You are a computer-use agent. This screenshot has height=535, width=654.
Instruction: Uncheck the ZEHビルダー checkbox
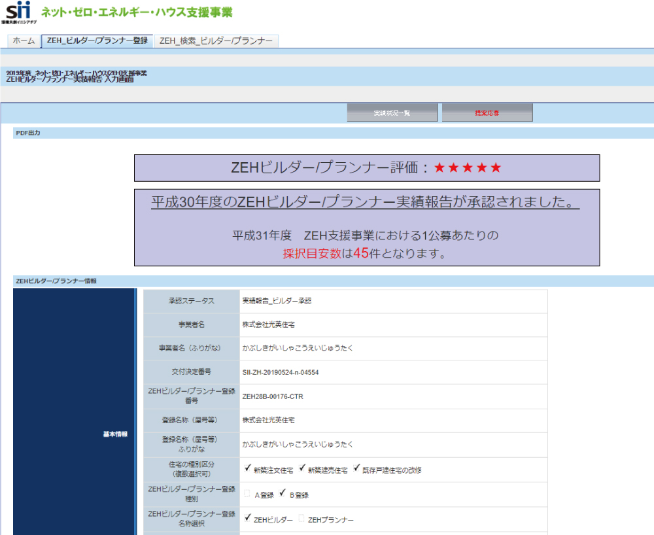[247, 519]
